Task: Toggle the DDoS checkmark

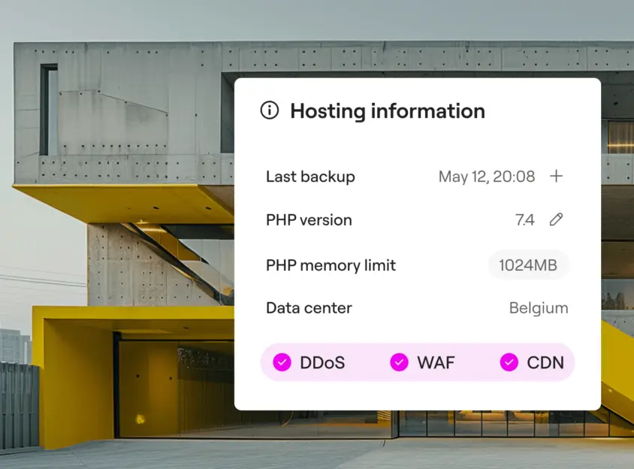Action: tap(282, 362)
